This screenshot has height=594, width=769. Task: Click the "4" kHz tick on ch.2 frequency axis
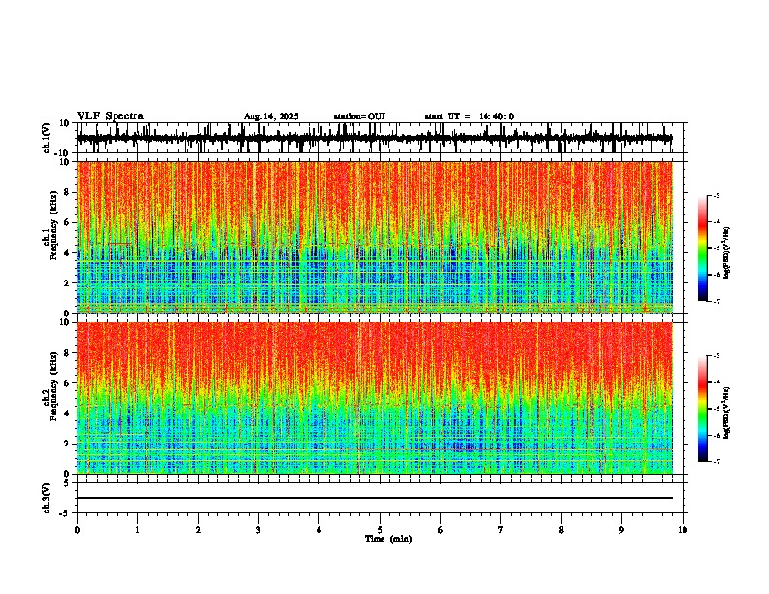pyautogui.click(x=67, y=413)
